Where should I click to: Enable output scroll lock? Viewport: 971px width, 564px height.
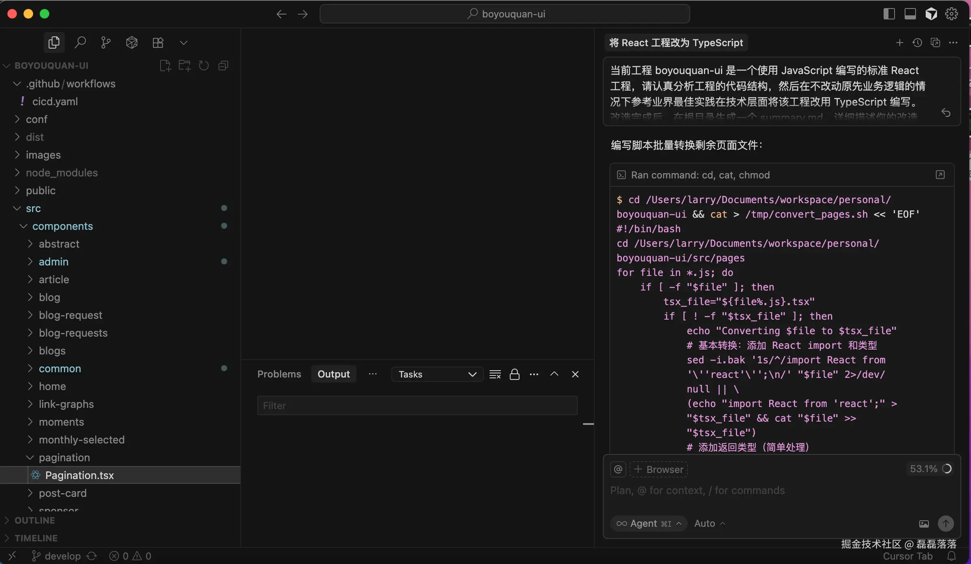click(x=514, y=374)
